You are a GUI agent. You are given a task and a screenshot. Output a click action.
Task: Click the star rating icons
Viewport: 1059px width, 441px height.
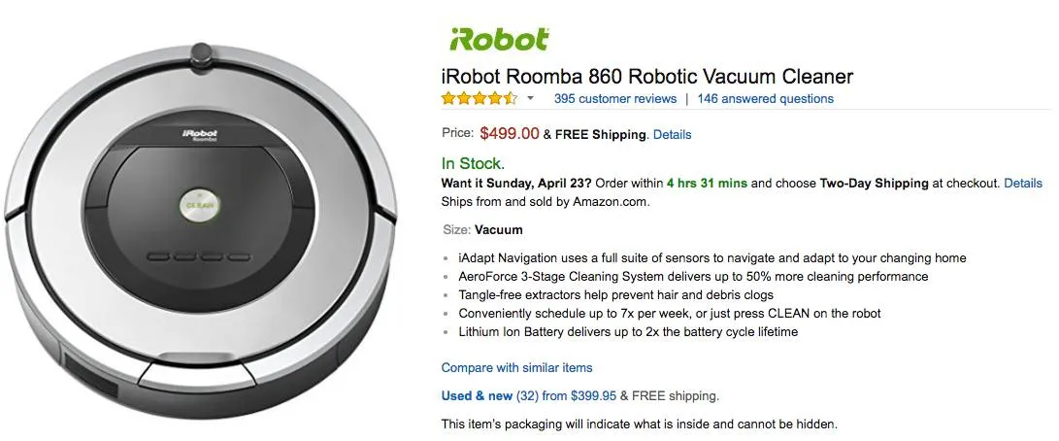click(479, 98)
